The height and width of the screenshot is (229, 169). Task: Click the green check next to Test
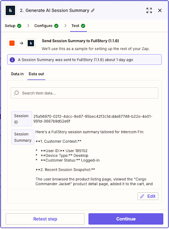[83, 26]
